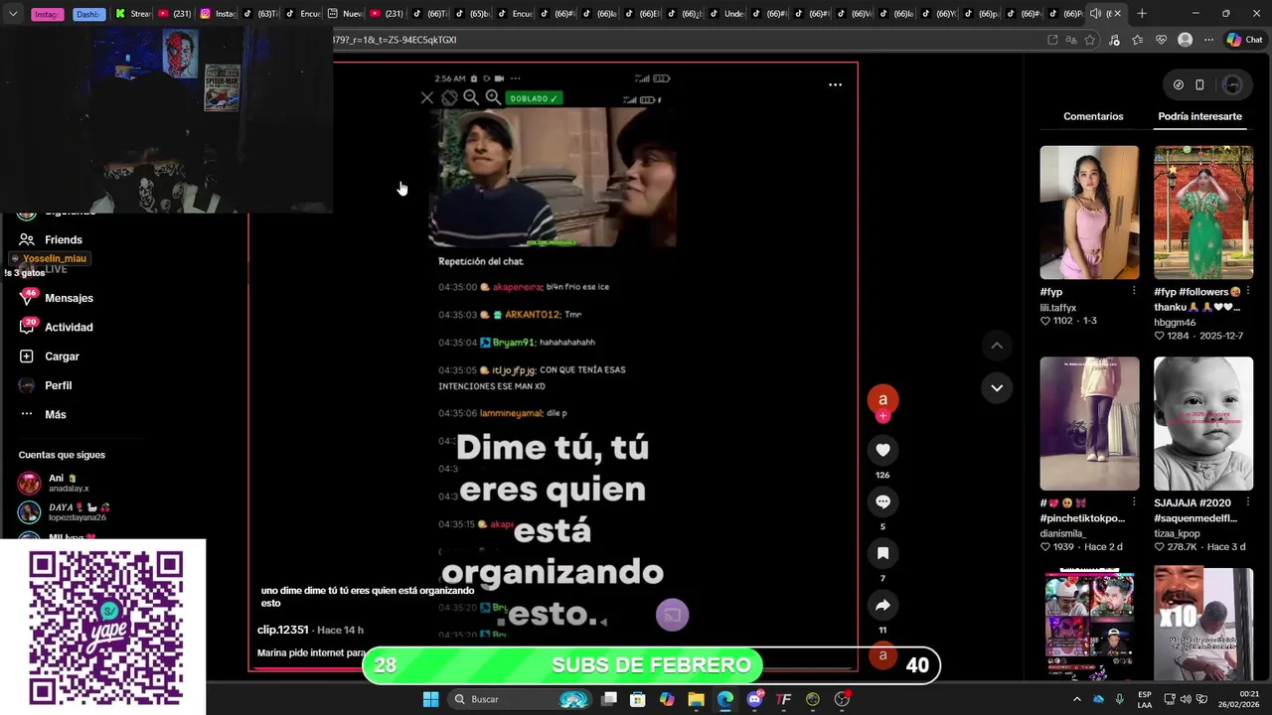The image size is (1272, 715).
Task: Open options for the hbggm46 video card
Action: 1247,291
